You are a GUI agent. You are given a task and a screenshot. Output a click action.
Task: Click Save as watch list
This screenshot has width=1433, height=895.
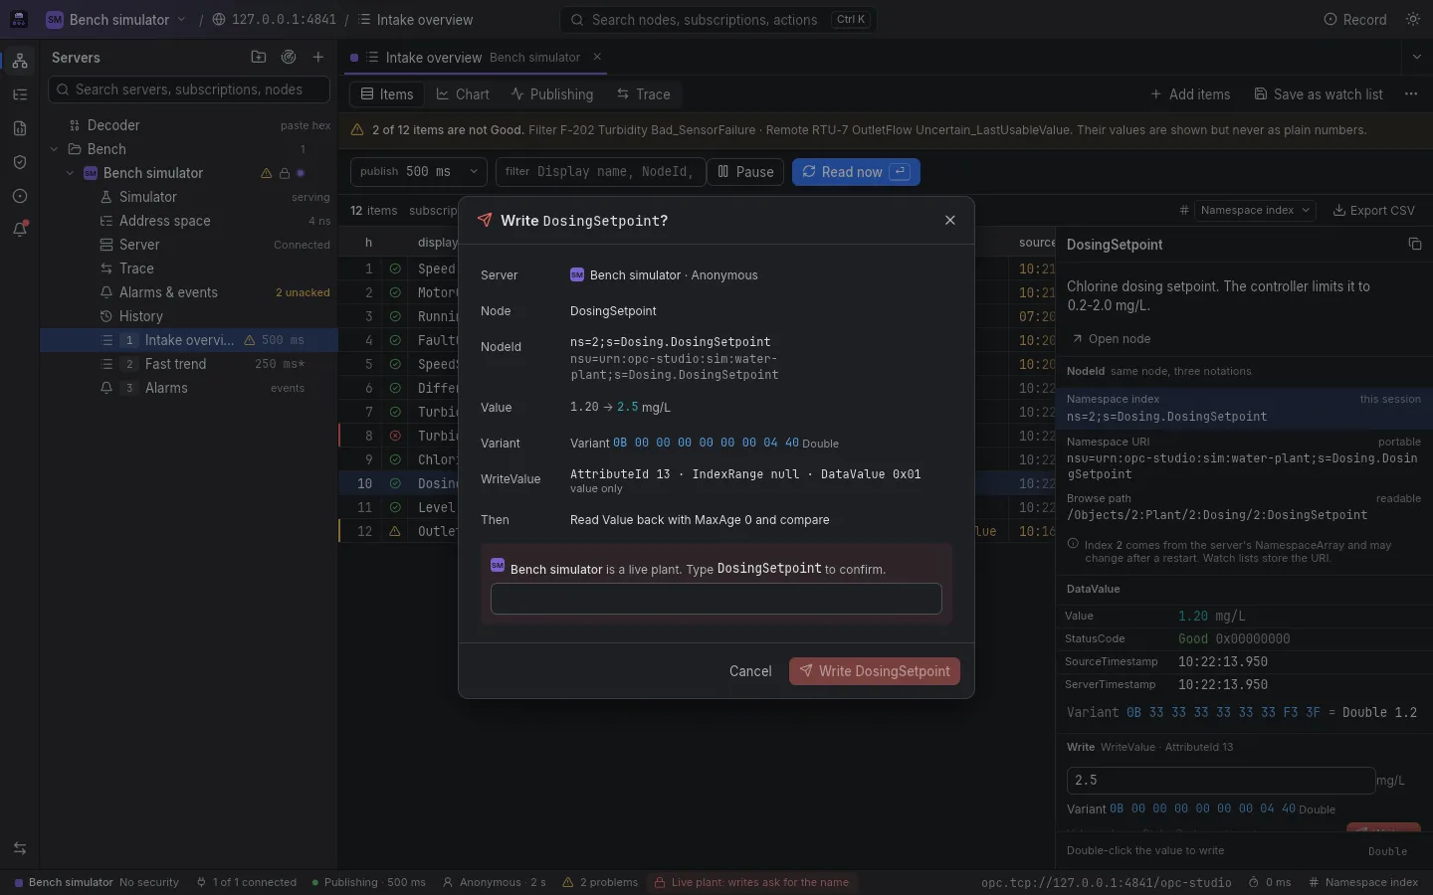coord(1319,94)
